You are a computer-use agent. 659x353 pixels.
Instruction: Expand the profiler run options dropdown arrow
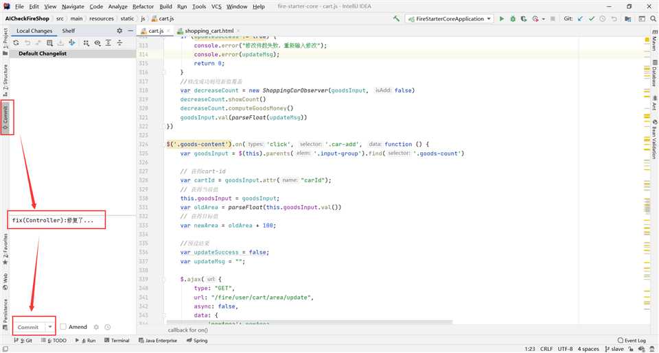pyautogui.click(x=544, y=19)
